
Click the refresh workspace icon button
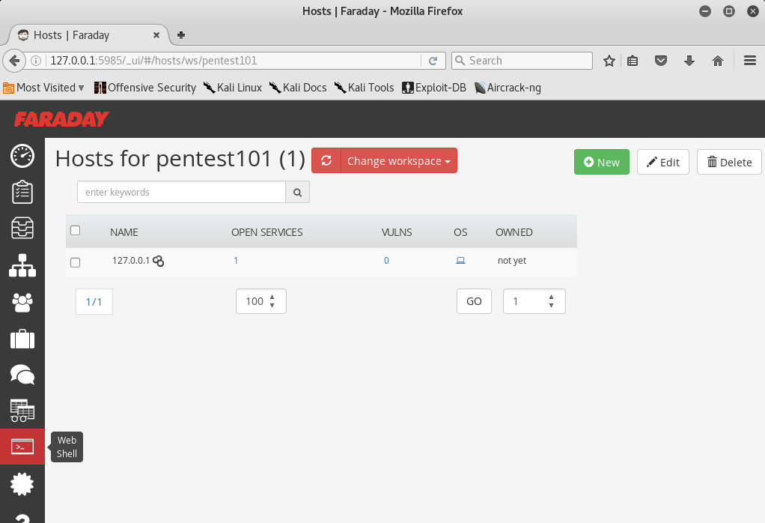pos(326,160)
